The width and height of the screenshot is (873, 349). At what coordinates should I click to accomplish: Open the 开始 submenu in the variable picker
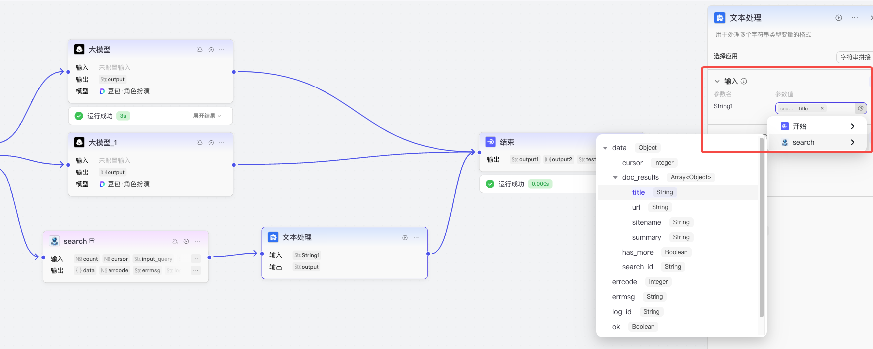816,126
